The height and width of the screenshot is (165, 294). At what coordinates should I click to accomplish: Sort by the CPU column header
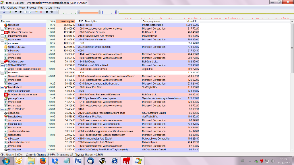tap(51, 21)
